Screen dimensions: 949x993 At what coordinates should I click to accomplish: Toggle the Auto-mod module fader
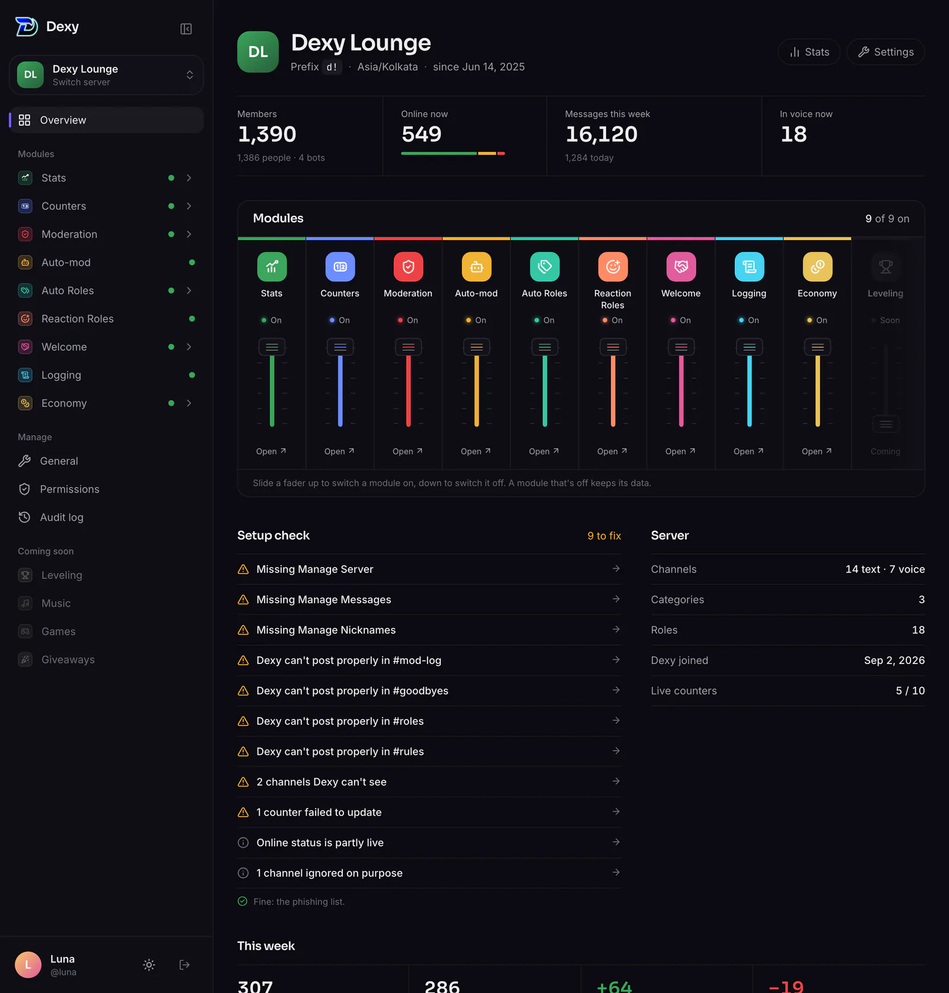pos(476,347)
